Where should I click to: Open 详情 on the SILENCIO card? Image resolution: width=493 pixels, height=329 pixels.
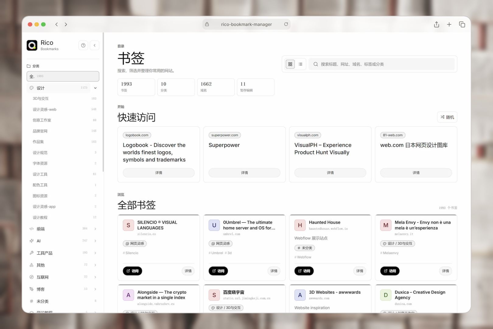coord(188,271)
